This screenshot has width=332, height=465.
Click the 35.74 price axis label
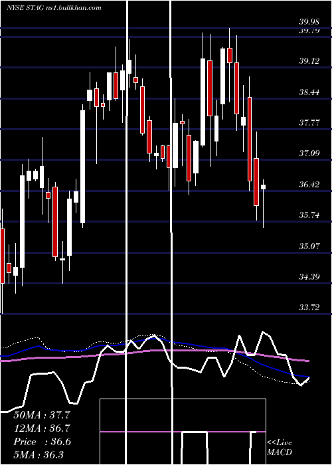point(309,215)
